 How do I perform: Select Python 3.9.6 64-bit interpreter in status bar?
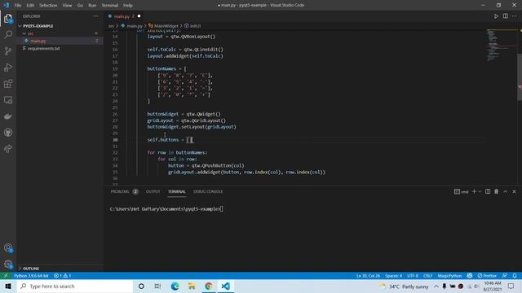[31, 276]
